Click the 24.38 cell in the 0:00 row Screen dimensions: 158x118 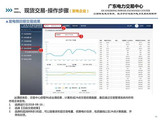tap(107, 42)
